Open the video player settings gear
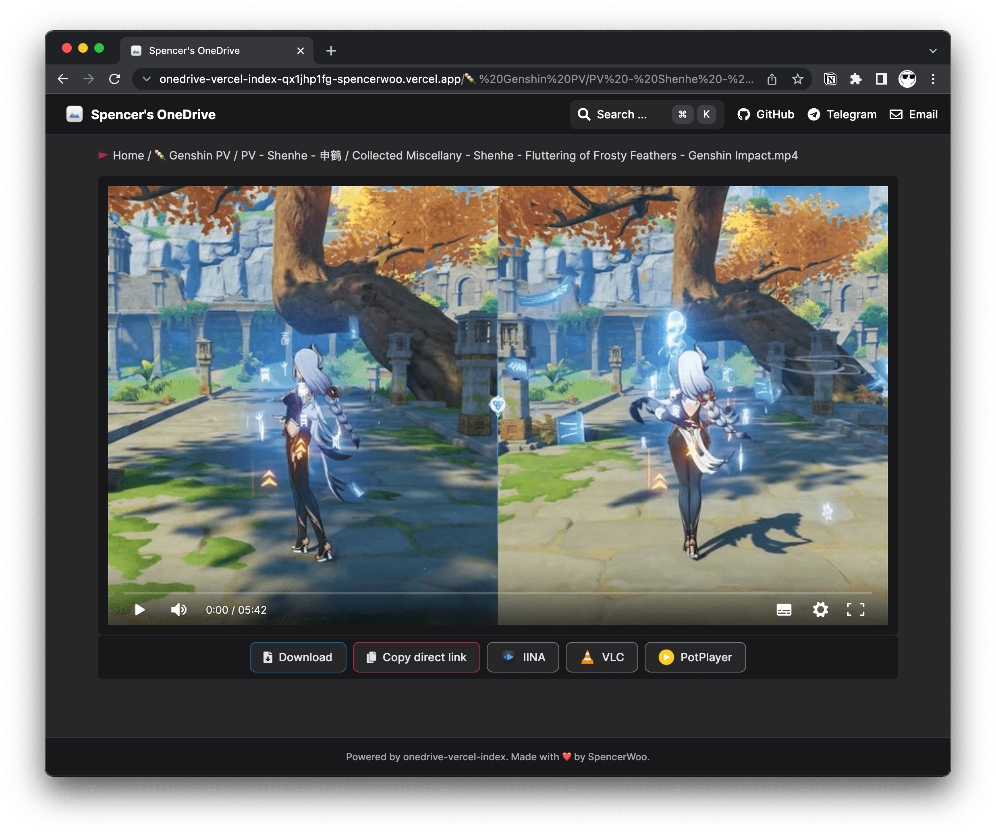Viewport: 996px width, 836px height. pos(820,610)
